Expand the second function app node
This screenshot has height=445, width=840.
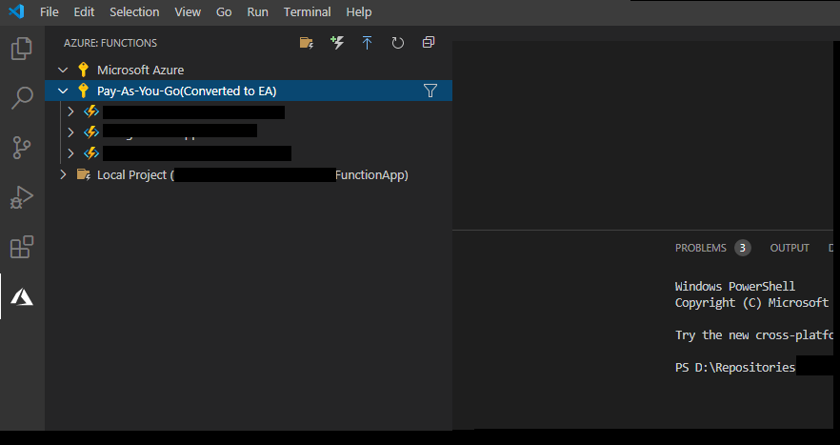coord(70,131)
